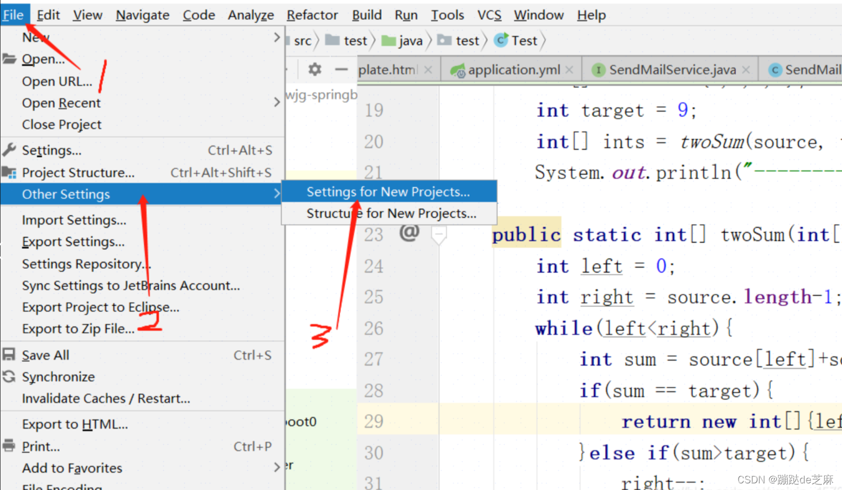
Task: Close the application.yml editor tab
Action: click(570, 70)
